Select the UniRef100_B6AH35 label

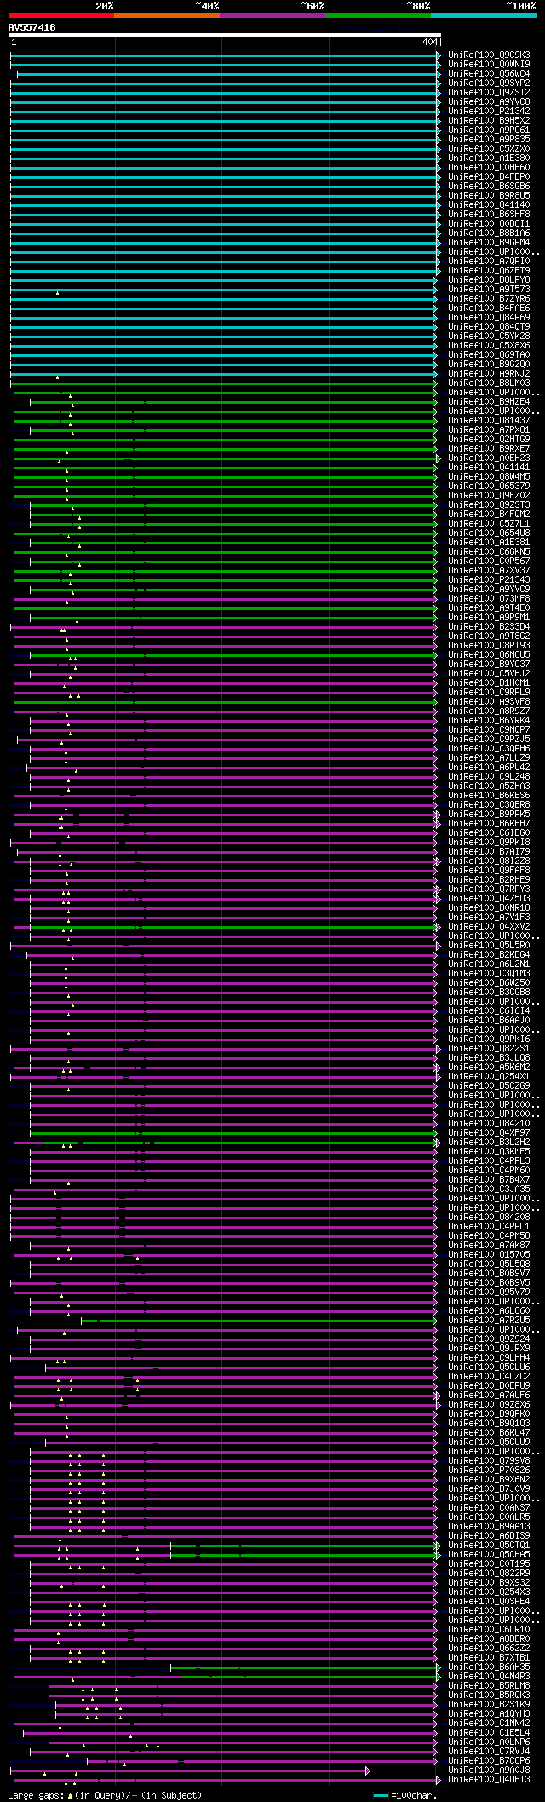(x=489, y=1667)
